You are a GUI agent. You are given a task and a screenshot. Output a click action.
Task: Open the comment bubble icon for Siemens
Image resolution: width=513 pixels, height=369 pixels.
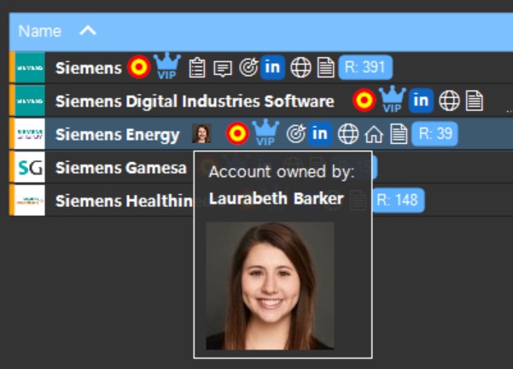tap(223, 68)
